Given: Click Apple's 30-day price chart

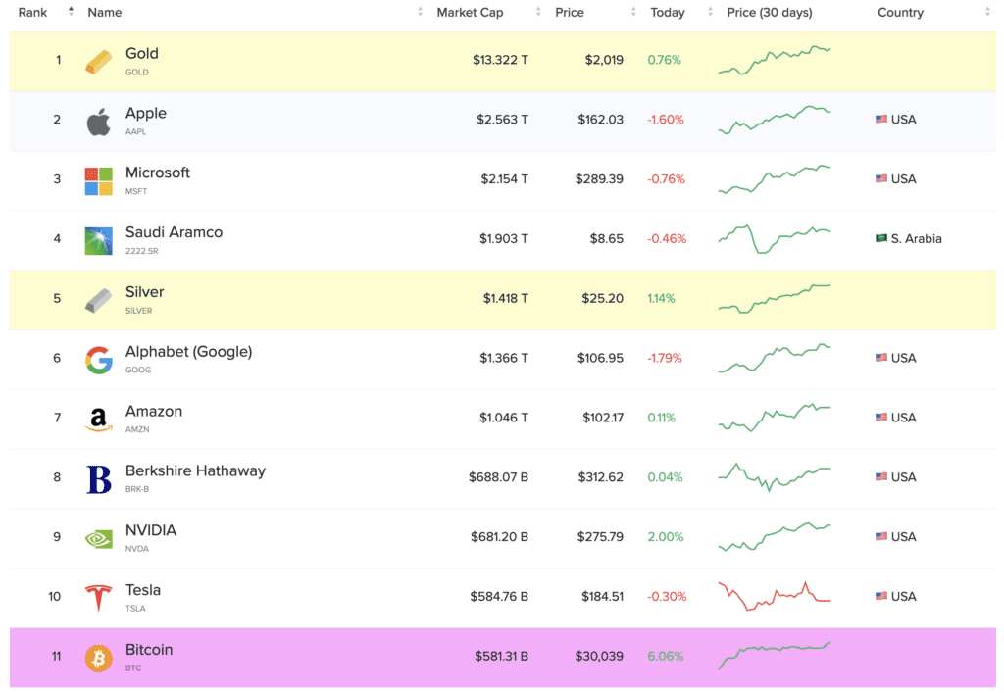Looking at the screenshot, I should (x=775, y=120).
